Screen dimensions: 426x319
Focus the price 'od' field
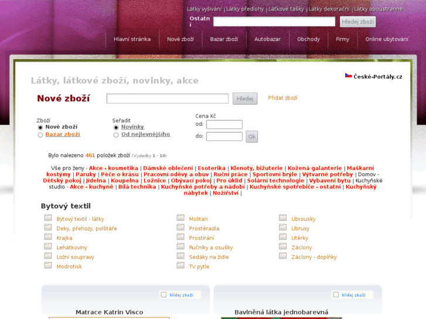pyautogui.click(x=224, y=125)
